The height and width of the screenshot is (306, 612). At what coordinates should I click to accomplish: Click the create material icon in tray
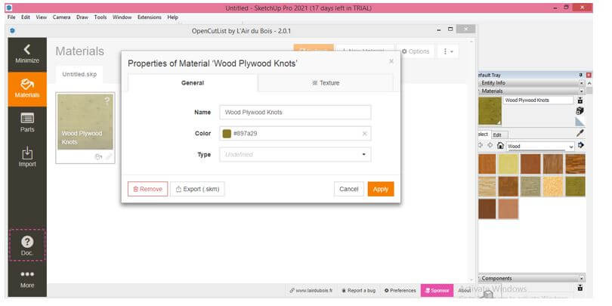(580, 111)
